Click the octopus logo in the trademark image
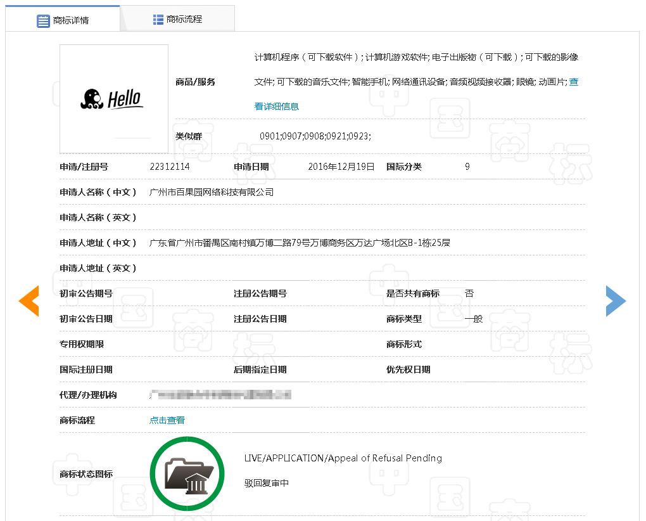The height and width of the screenshot is (521, 646). pos(92,99)
